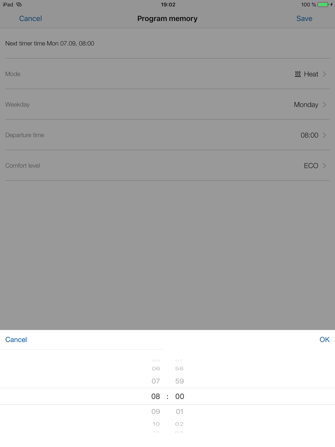Choose minute 01 in picker
Viewport: 335px width, 447px height.
click(180, 411)
